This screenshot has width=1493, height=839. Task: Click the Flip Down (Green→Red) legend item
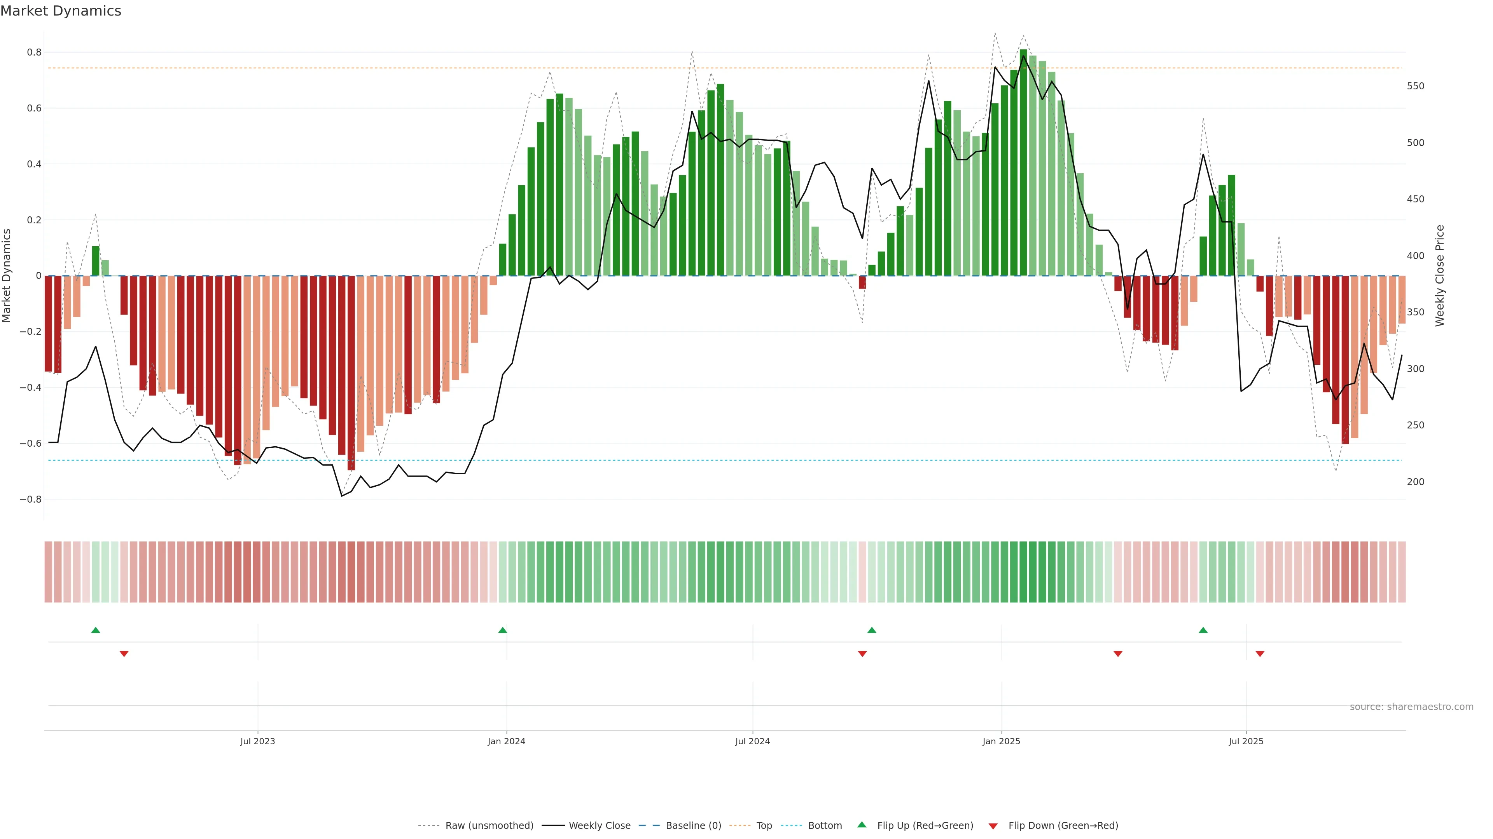[1063, 826]
